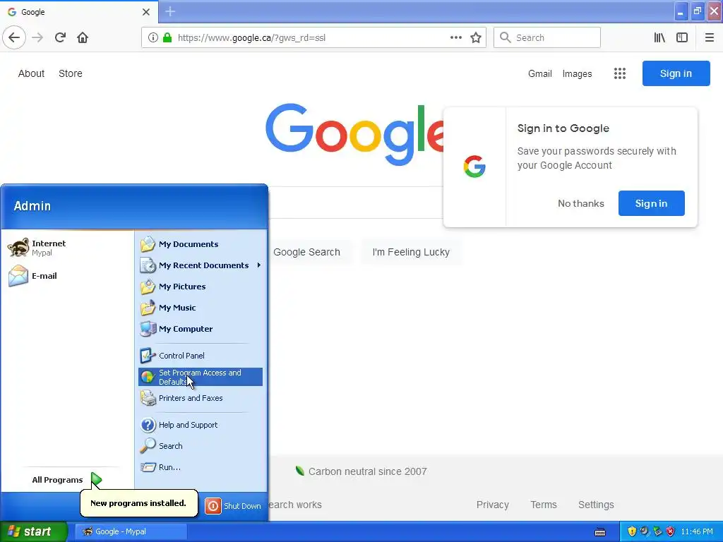Click the top-right Sign in button
Viewport: 723px width, 542px height.
pyautogui.click(x=676, y=73)
